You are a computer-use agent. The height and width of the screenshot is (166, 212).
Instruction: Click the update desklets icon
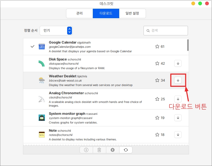[x=113, y=150]
